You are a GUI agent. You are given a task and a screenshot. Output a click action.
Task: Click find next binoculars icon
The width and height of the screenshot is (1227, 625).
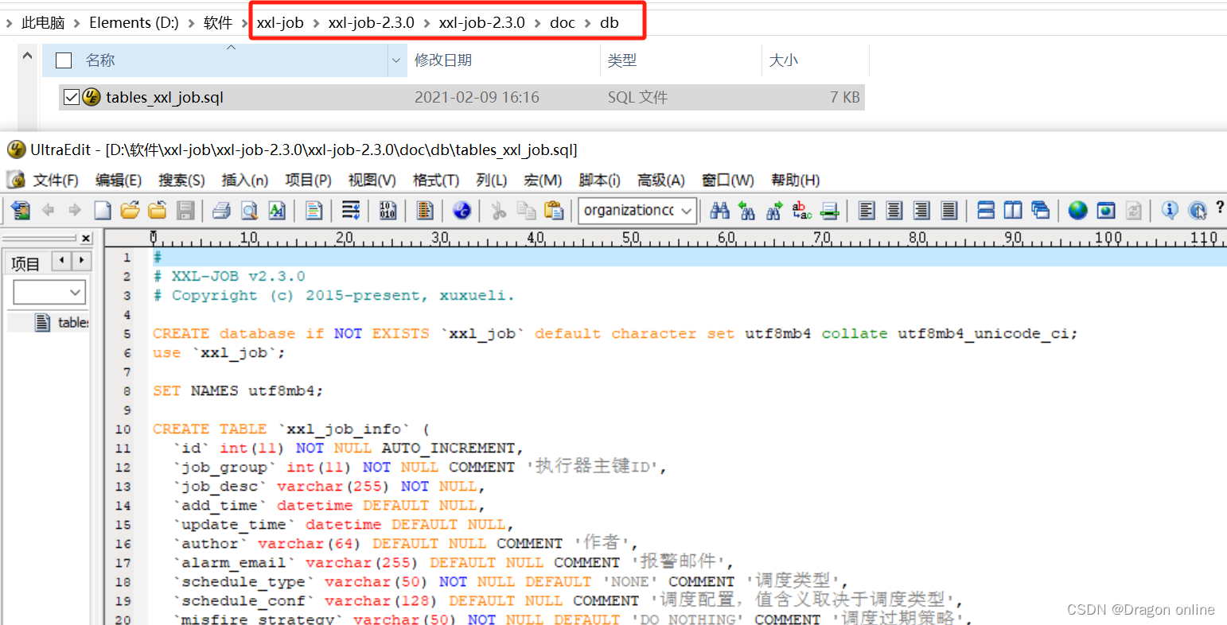(774, 210)
